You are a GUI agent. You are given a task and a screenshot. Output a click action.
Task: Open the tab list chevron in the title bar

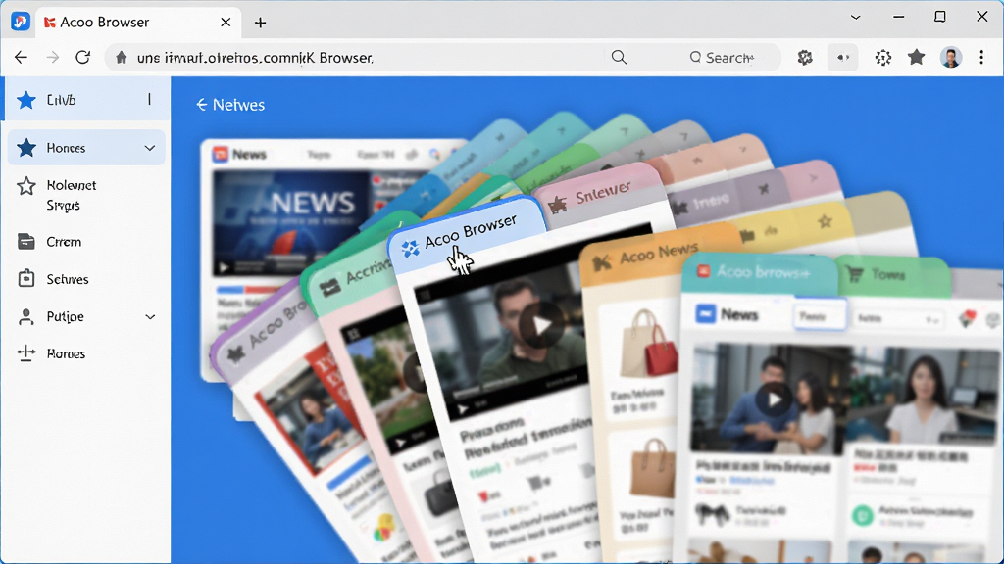(x=855, y=18)
